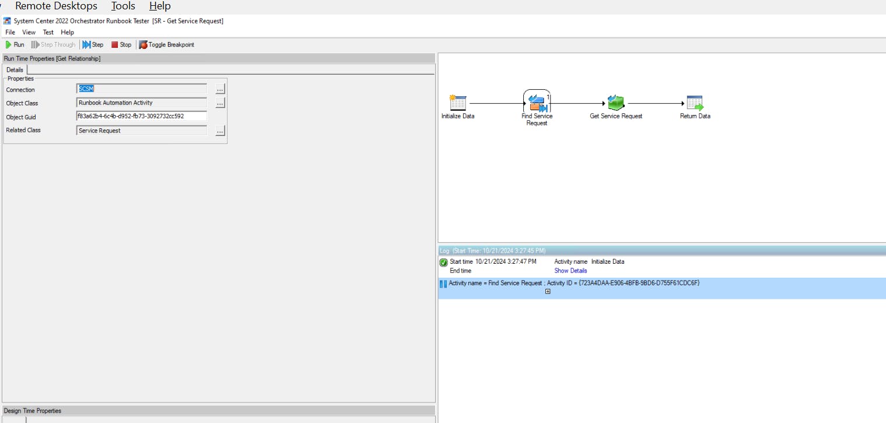Click the pause icon on Find Service Request log row
886x423 pixels.
tap(443, 284)
